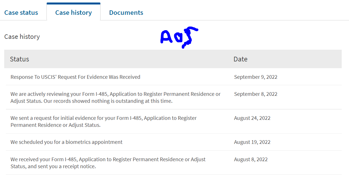349x188 pixels.
Task: Click the Date column header
Action: [241, 59]
